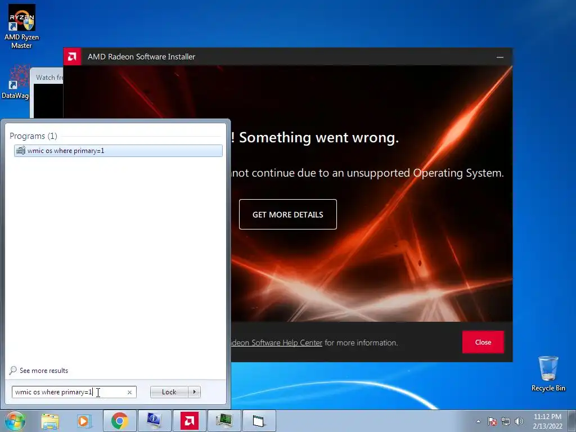
Task: Switch to the folder window taskbar item
Action: (259, 421)
